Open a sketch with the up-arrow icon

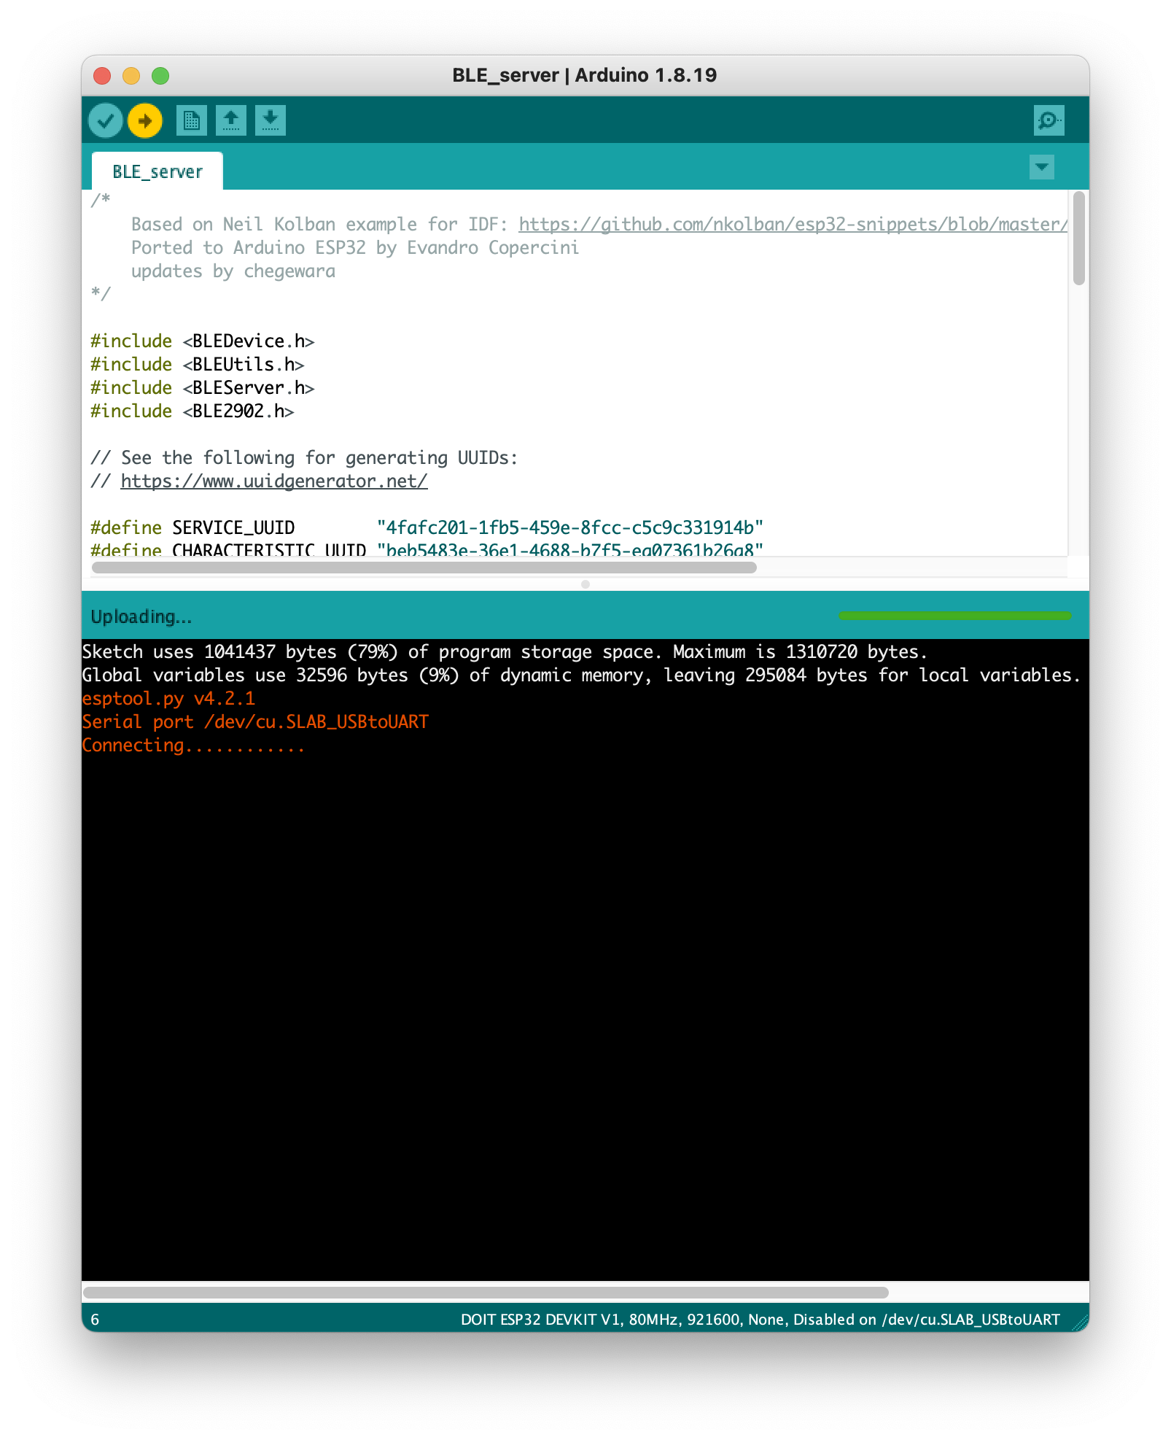[x=231, y=120]
